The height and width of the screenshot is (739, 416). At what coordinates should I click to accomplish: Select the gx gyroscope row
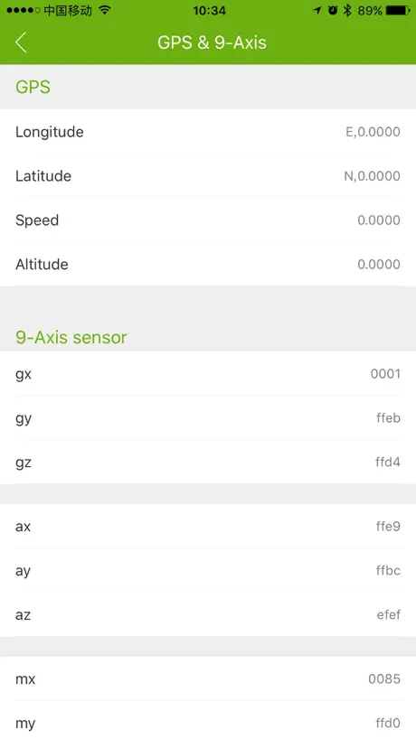click(x=208, y=374)
